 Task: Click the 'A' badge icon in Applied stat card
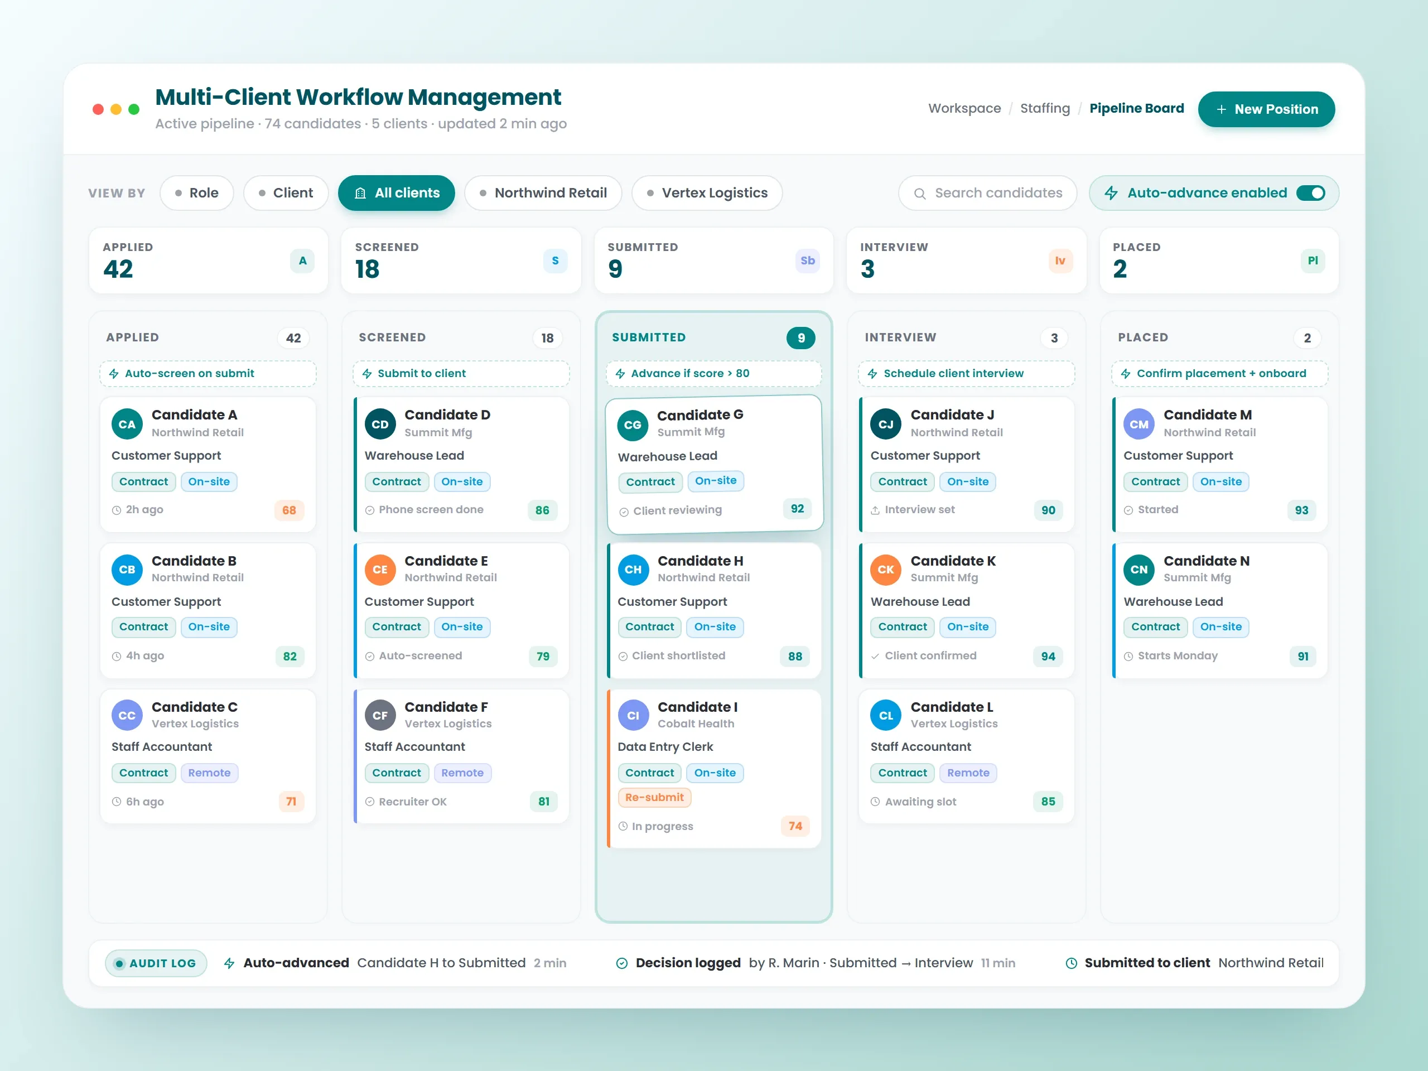pyautogui.click(x=302, y=261)
